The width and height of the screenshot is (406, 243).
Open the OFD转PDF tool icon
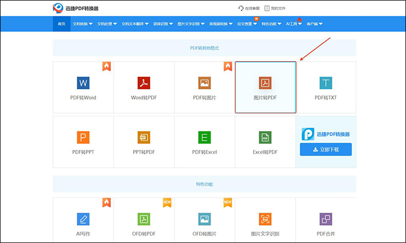[x=143, y=219]
